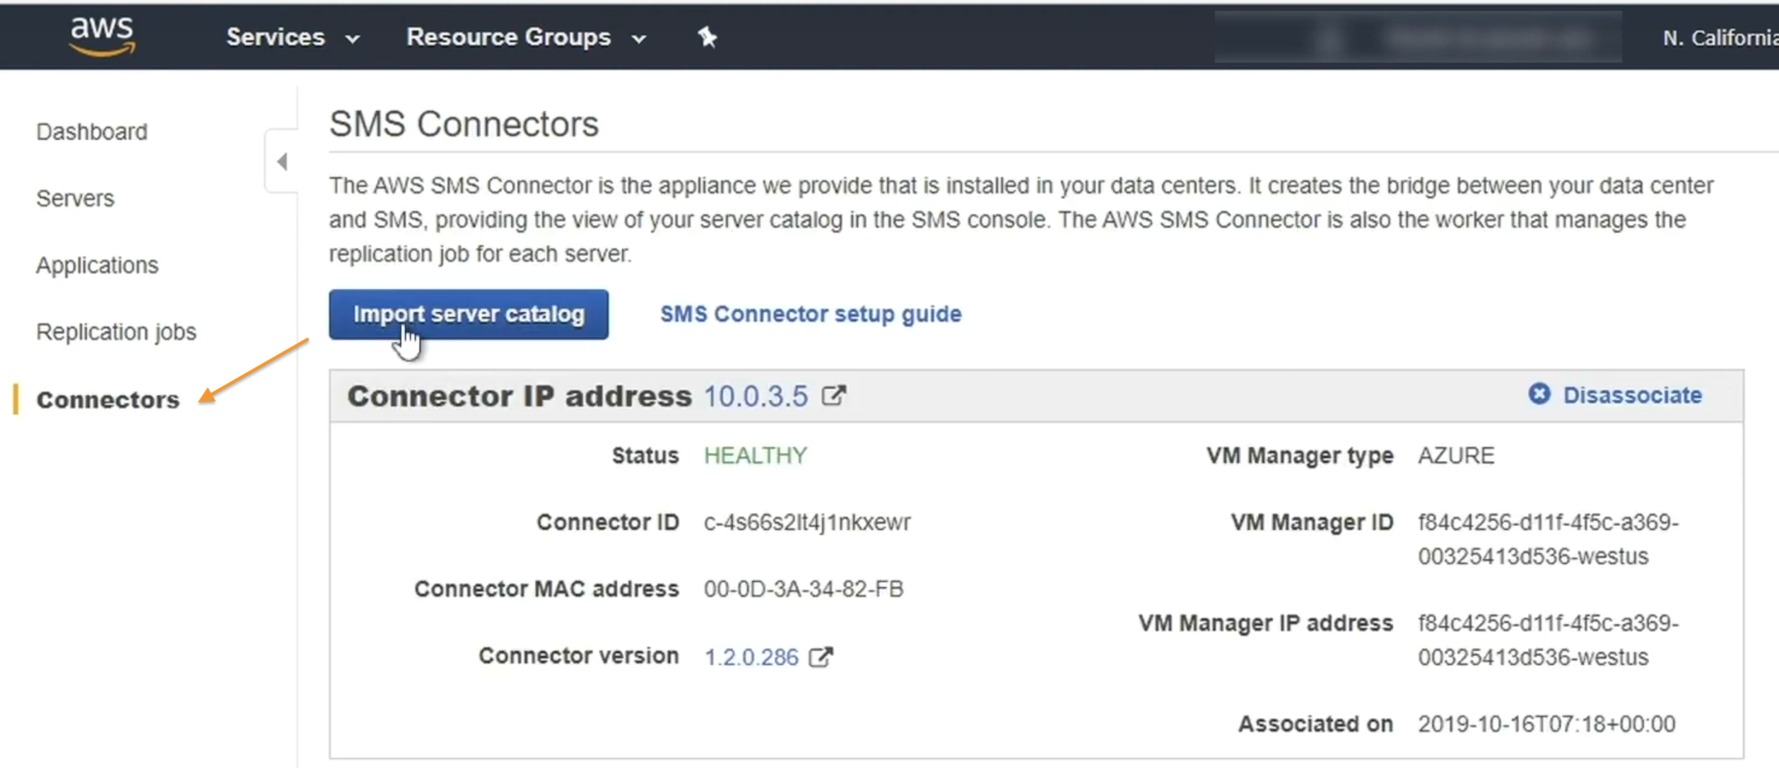Expand the Resource Groups dropdown
This screenshot has height=768, width=1779.
(526, 37)
